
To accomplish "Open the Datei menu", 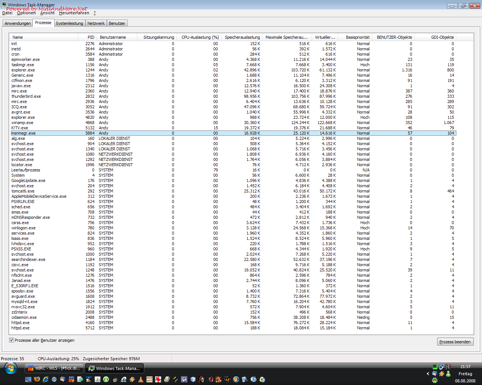I will coord(7,13).
